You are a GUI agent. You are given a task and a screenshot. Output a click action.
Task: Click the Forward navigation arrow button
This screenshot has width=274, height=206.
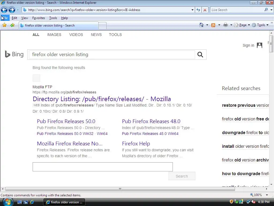click(x=12, y=10)
